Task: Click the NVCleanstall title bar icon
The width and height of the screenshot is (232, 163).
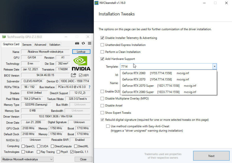Action: [x=97, y=3]
